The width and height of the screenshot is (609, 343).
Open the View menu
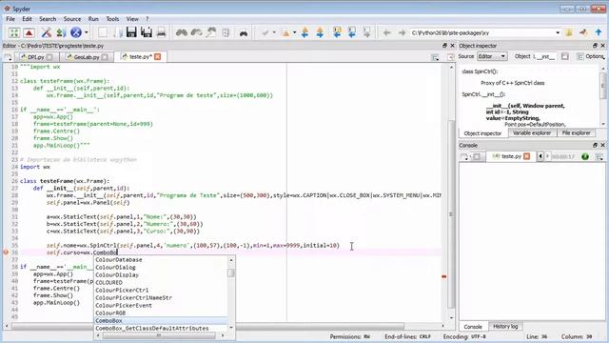pos(132,19)
